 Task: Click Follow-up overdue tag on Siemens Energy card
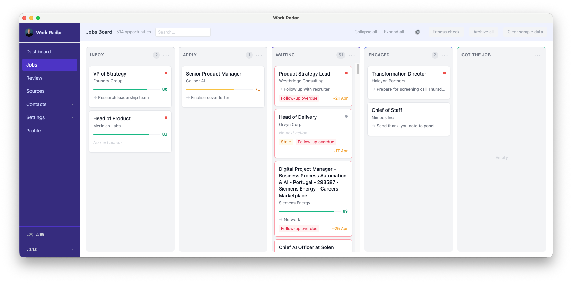coord(299,229)
